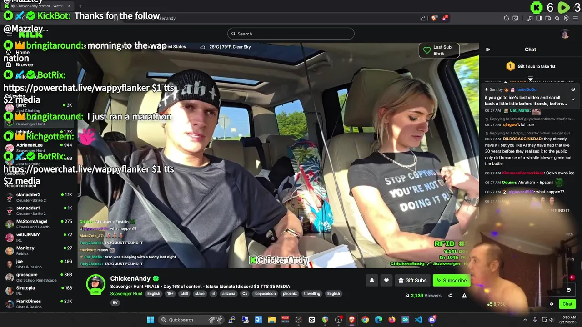
Task: Open recommended channel starladder2
Action: coord(39,198)
